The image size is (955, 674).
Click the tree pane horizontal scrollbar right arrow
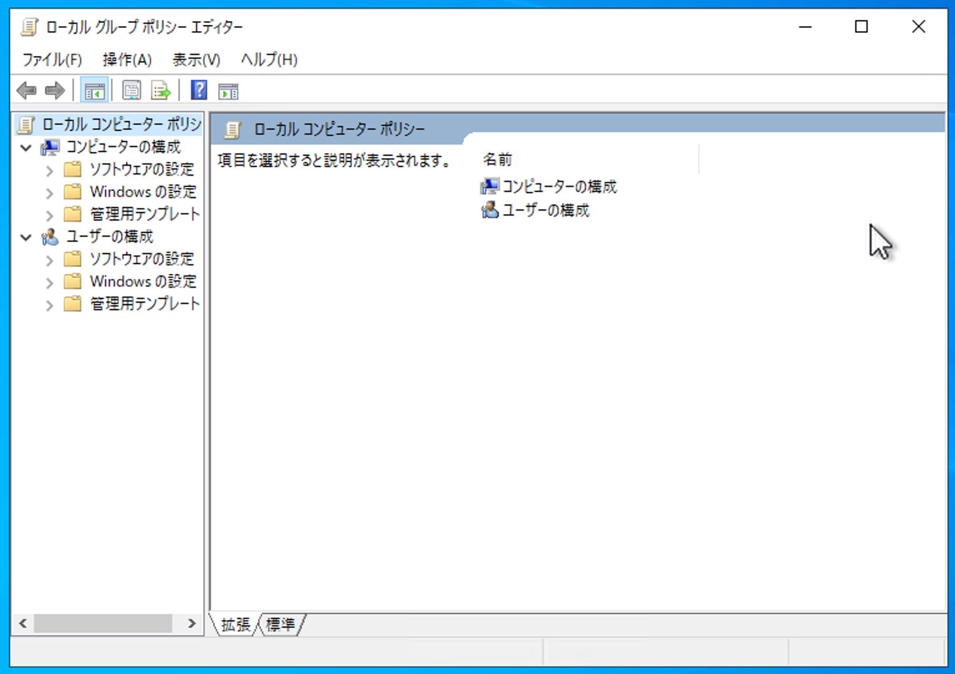pos(193,623)
